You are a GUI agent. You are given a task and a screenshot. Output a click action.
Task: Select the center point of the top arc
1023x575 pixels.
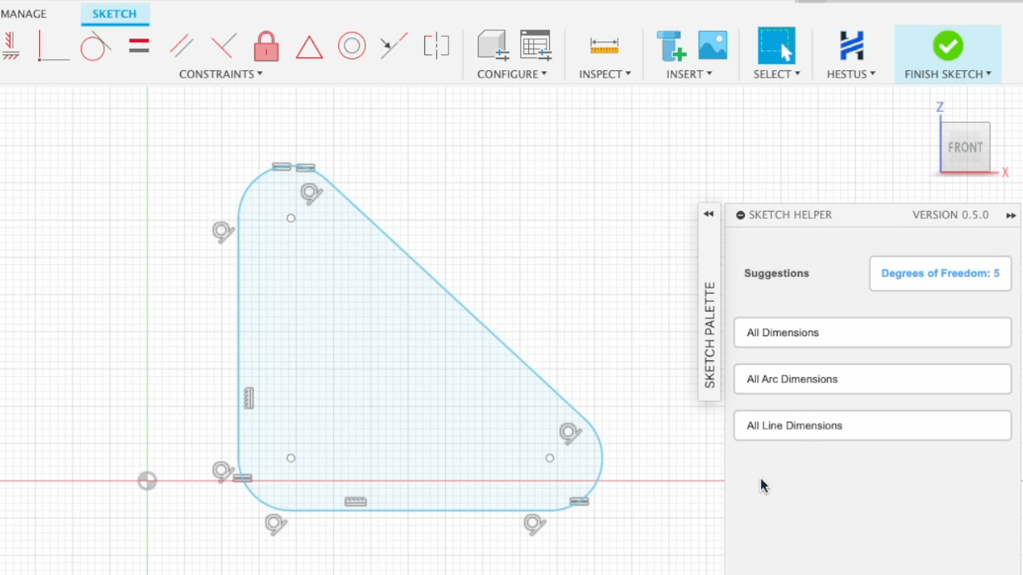[291, 218]
